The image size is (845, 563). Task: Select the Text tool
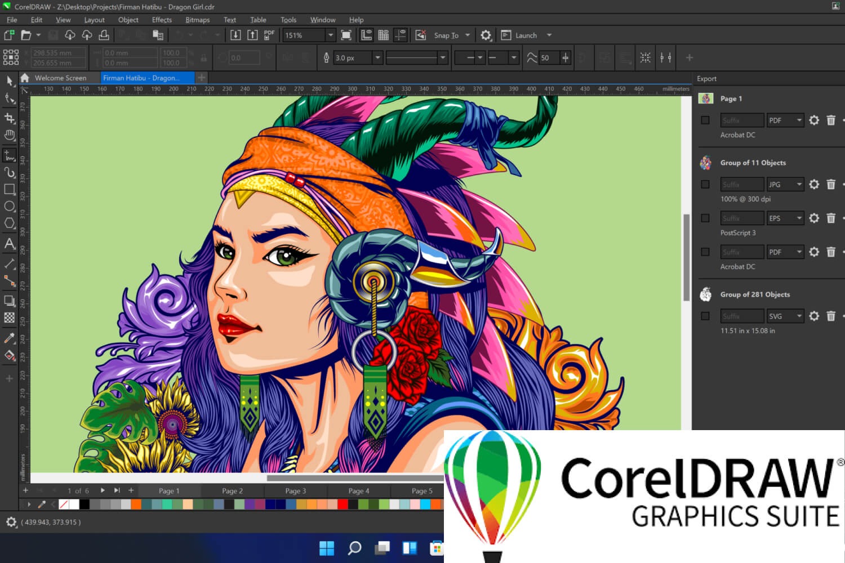10,244
